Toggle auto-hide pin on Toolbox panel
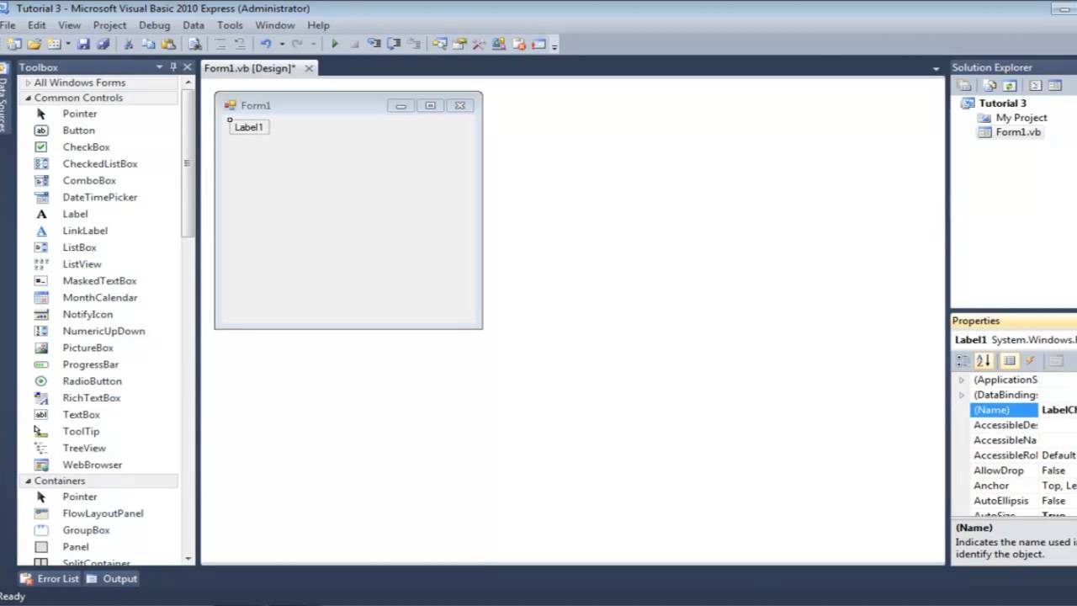Image resolution: width=1077 pixels, height=606 pixels. 173,67
